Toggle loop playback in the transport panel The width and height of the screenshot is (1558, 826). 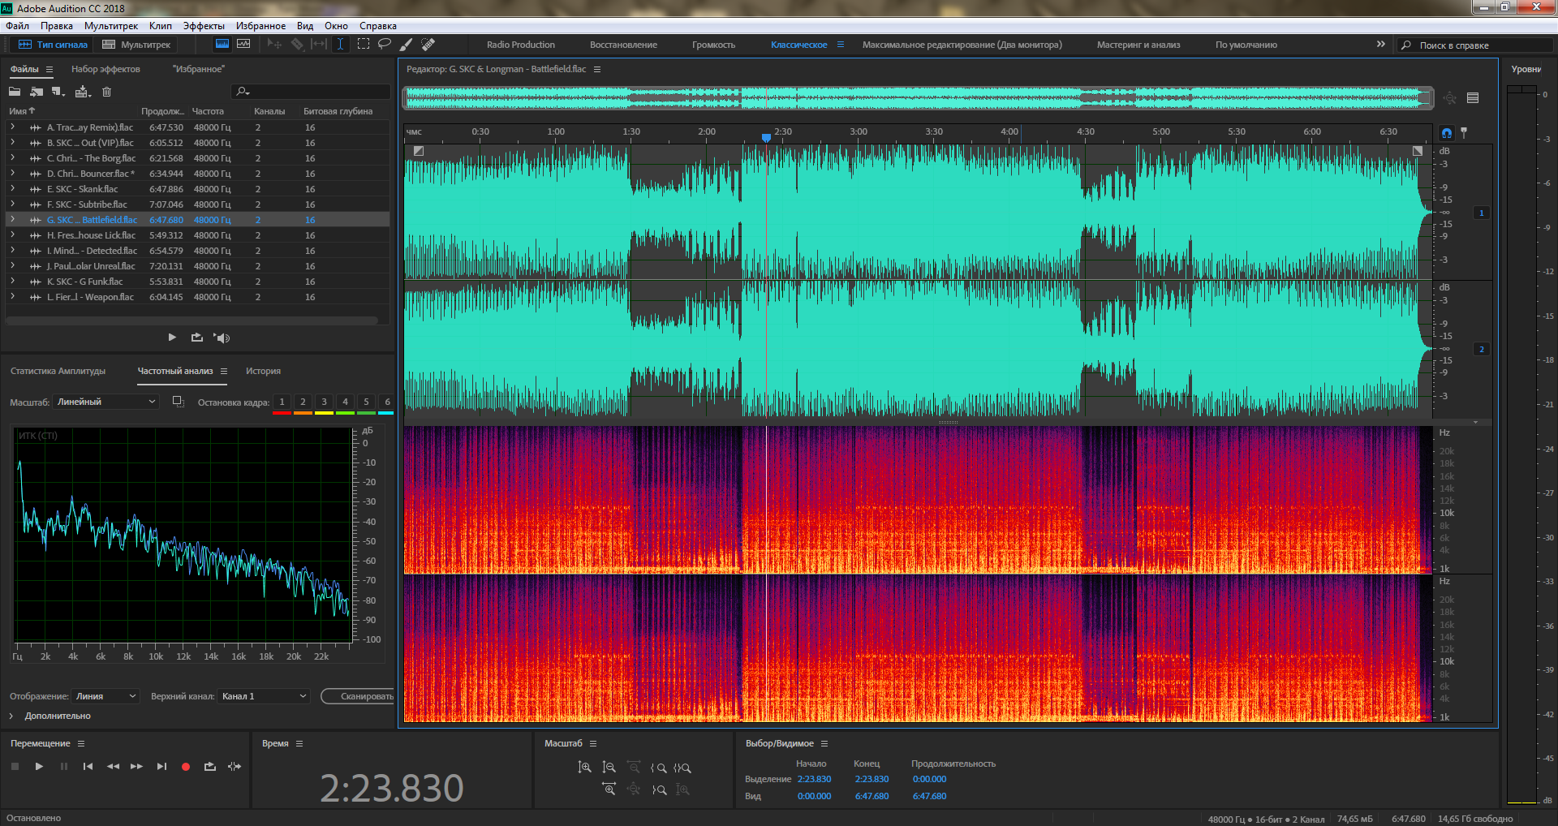pos(210,767)
